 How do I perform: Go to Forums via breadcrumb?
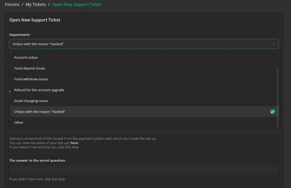(x=12, y=4)
